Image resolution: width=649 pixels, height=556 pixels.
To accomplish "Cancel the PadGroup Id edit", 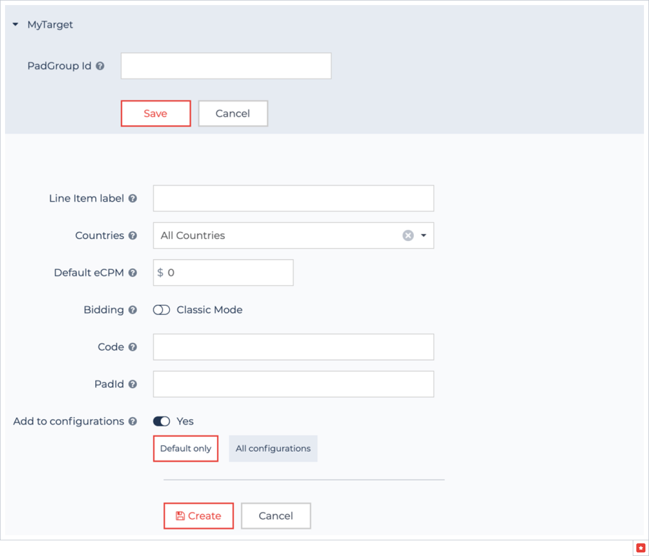I will point(233,113).
